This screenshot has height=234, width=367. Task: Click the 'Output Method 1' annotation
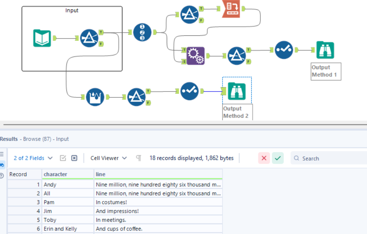point(326,71)
